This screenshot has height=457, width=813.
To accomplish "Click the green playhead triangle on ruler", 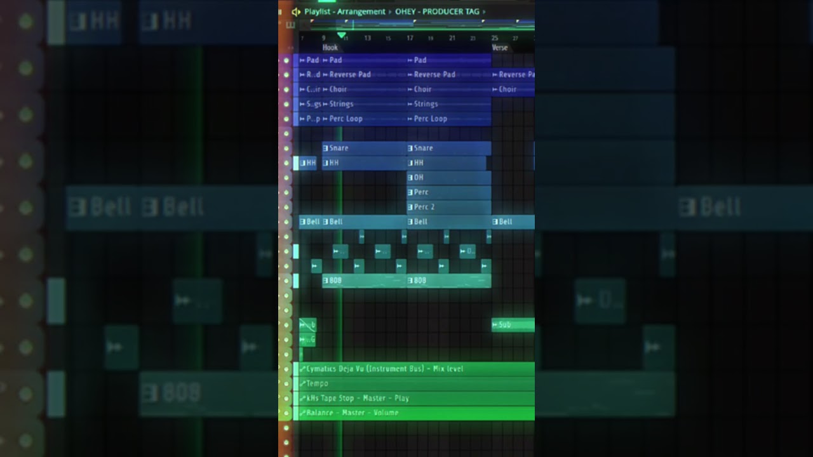I will [x=341, y=35].
